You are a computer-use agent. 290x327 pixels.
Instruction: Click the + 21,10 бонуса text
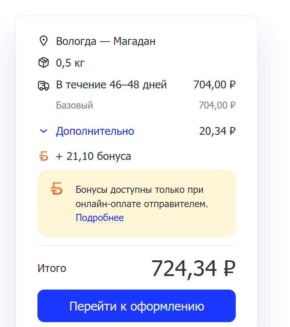[93, 156]
